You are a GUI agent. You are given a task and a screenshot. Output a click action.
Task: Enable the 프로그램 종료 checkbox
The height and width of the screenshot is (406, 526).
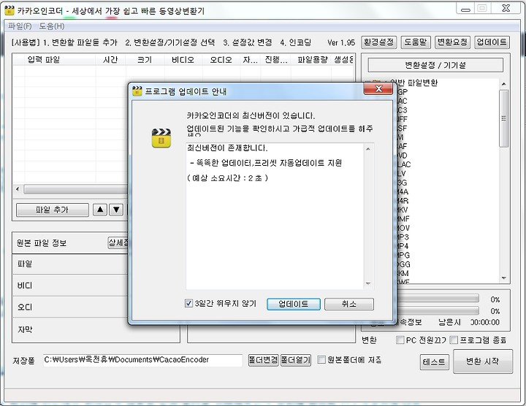454,340
